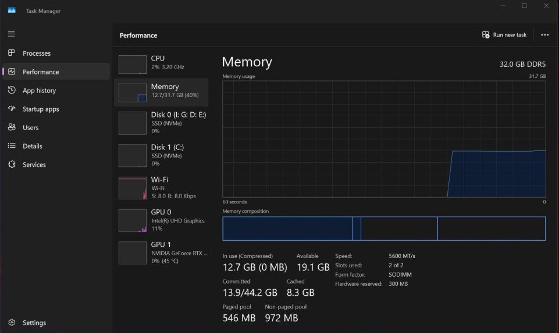This screenshot has height=333, width=559.
Task: Click the Task Manager app icon in title bar
Action: pyautogui.click(x=12, y=10)
